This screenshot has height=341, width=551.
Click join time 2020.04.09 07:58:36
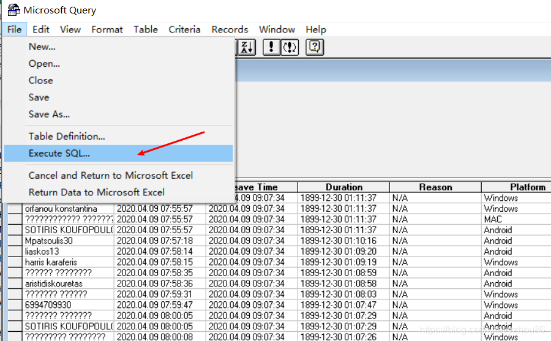[x=160, y=283]
